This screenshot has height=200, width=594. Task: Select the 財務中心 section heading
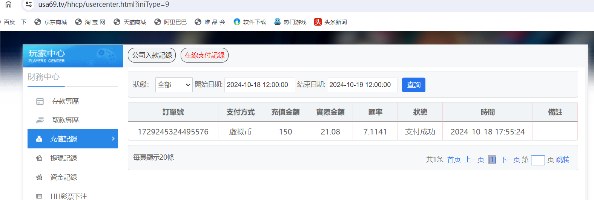pyautogui.click(x=43, y=77)
